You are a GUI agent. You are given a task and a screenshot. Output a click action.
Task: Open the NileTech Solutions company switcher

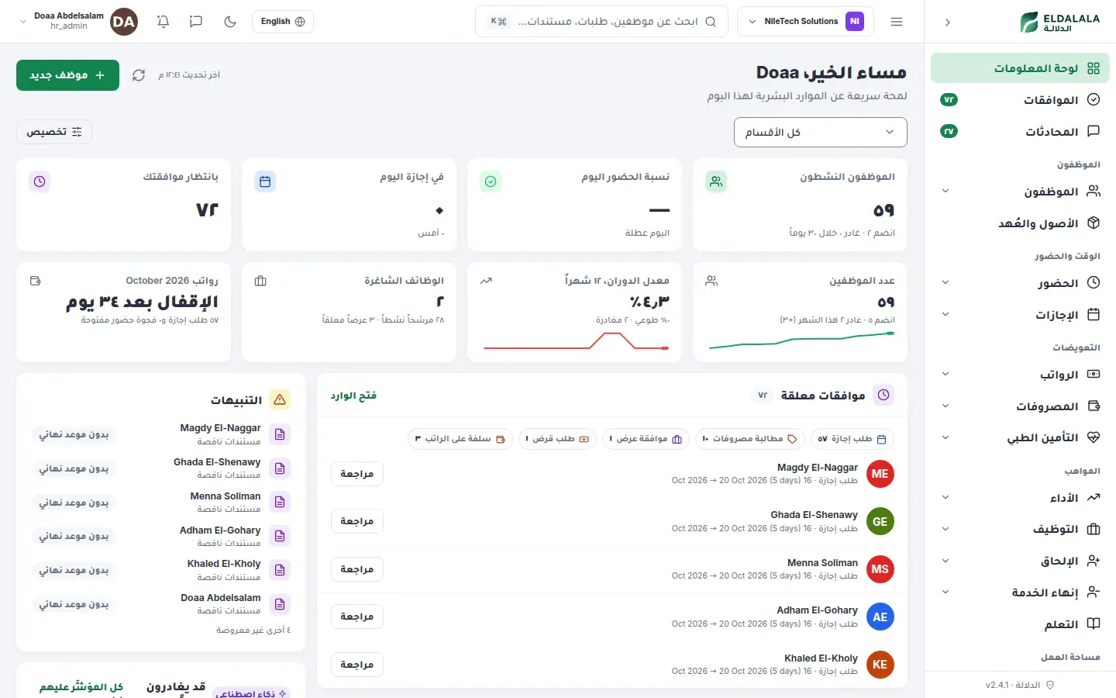click(x=805, y=22)
